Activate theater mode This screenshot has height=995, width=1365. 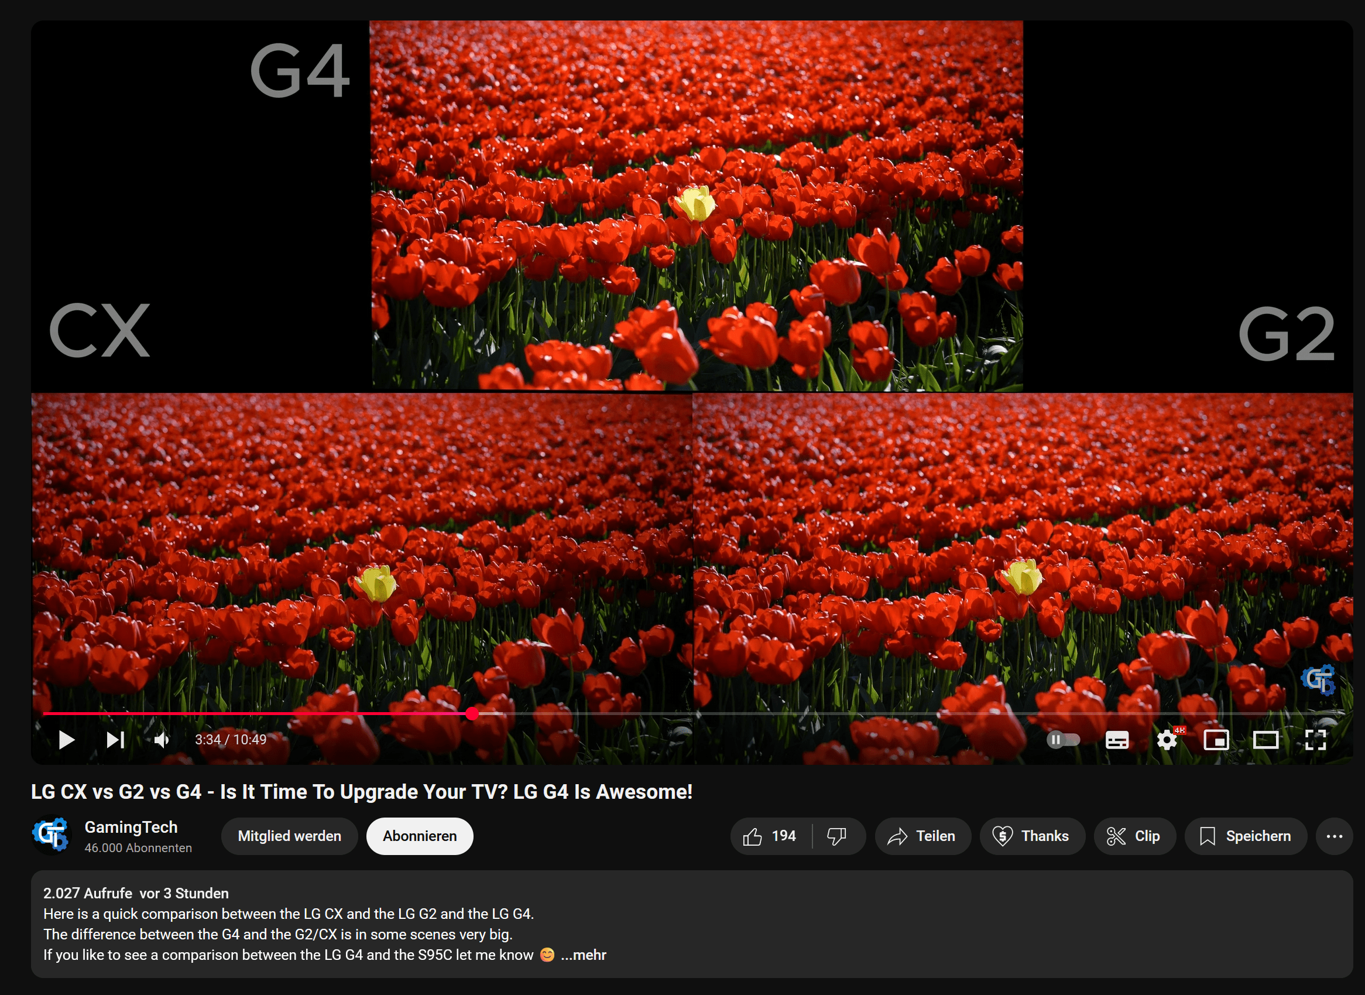[1267, 740]
